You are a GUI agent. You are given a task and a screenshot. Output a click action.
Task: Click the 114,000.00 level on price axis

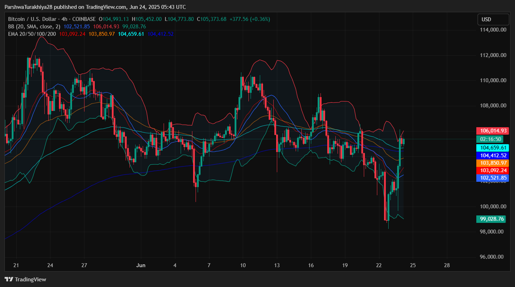(x=493, y=30)
